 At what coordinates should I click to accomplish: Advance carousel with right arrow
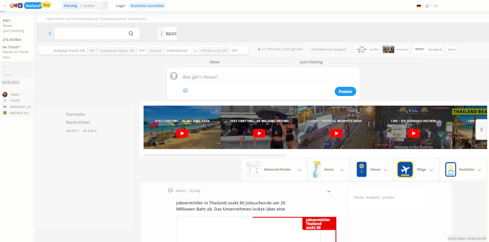coord(481,130)
